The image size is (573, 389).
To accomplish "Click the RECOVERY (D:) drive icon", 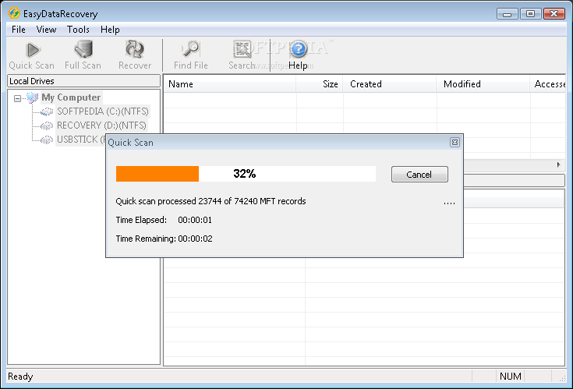I will (47, 126).
